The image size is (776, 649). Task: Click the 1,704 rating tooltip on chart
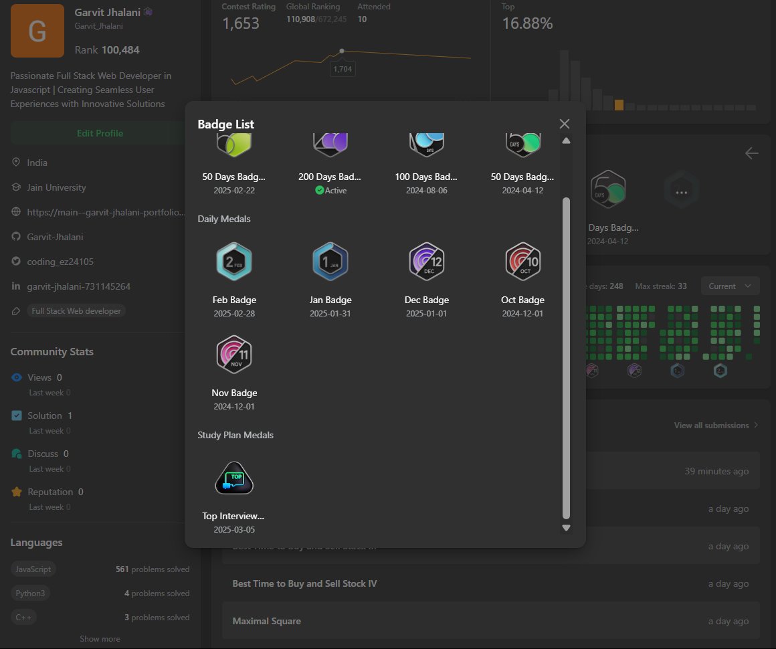click(x=343, y=69)
